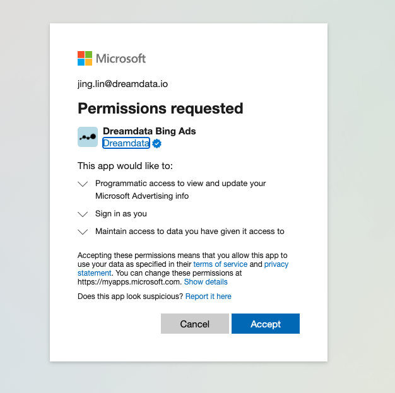Click Show details link
The width and height of the screenshot is (395, 393).
pos(206,281)
